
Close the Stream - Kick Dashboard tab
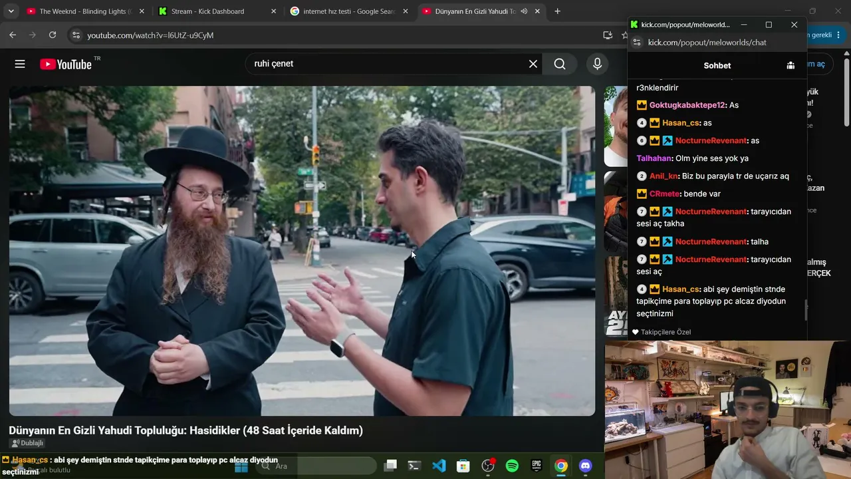(x=274, y=11)
